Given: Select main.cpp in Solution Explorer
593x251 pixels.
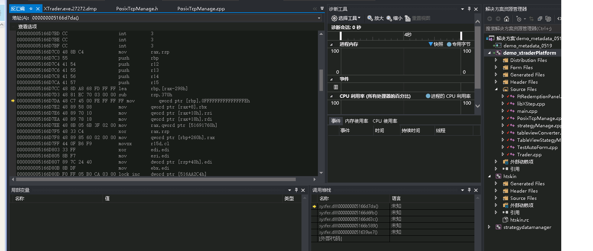Looking at the screenshot, I should click(527, 111).
